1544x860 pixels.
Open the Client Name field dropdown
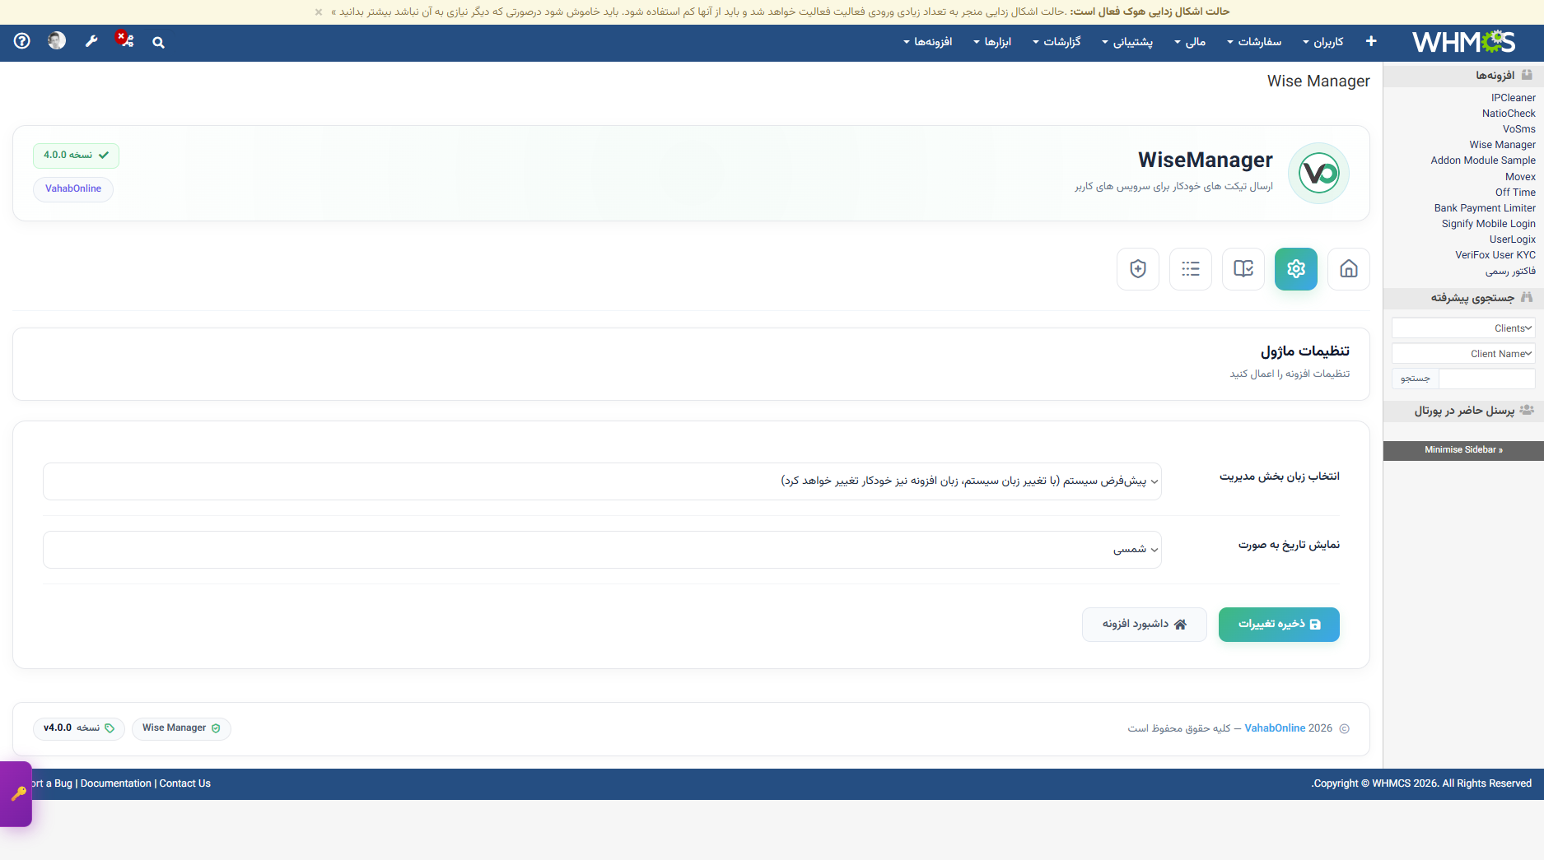click(1463, 354)
